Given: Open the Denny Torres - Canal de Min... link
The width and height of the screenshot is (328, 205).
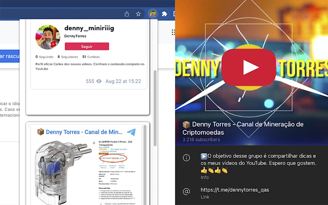Looking at the screenshot, I should coord(84,132).
